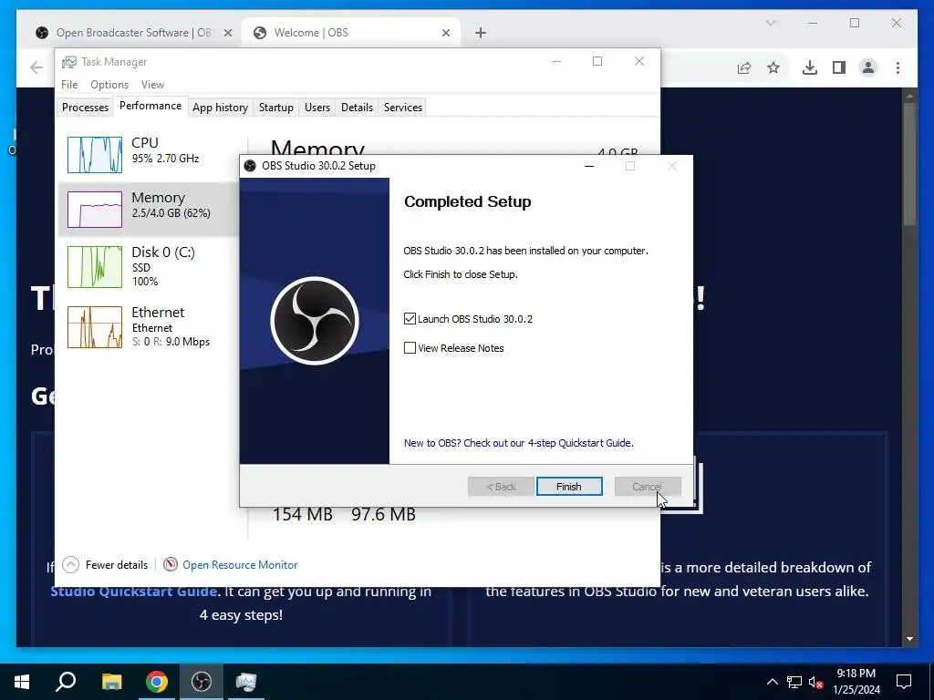Click the Resource Monitor icon
Image resolution: width=934 pixels, height=700 pixels.
(x=171, y=564)
